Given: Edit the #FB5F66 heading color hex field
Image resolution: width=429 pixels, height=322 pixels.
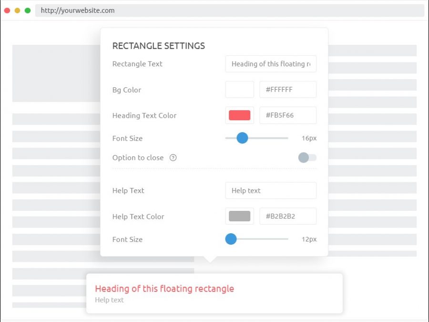Looking at the screenshot, I should pos(287,115).
